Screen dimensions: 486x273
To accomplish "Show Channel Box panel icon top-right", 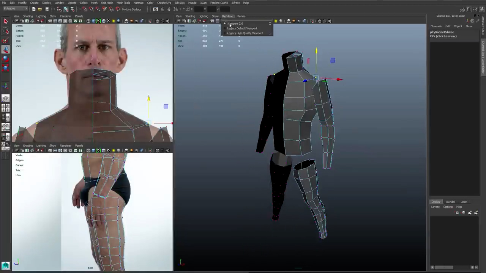I will (x=481, y=9).
